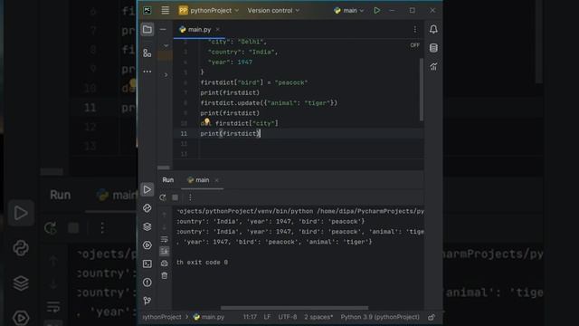Open the Notifications bell

click(433, 29)
